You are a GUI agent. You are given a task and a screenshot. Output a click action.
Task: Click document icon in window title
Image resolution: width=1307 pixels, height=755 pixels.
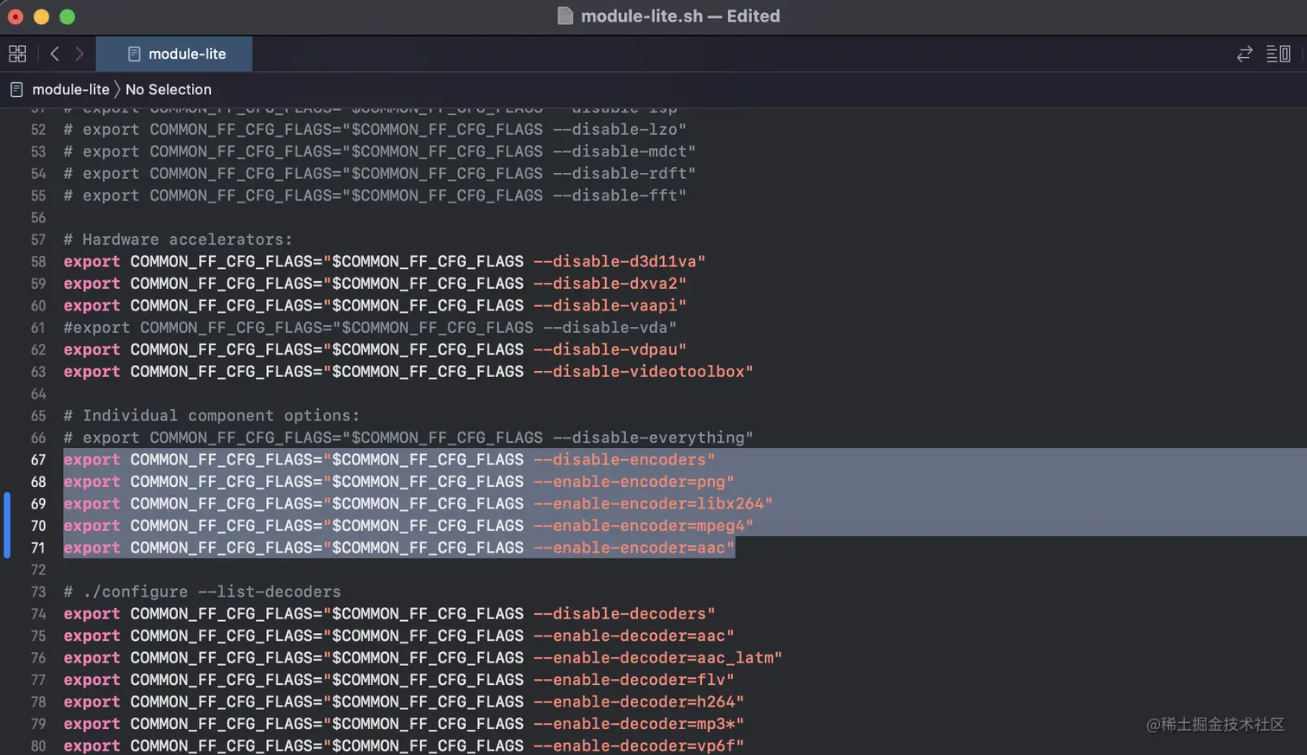(565, 16)
